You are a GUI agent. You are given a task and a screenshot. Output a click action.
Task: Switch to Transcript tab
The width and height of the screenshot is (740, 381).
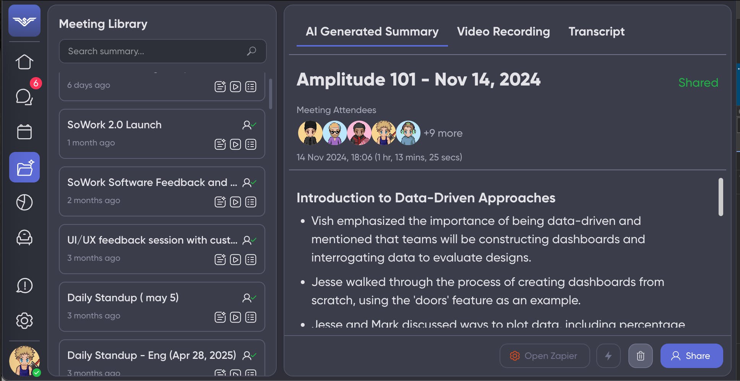pos(596,32)
